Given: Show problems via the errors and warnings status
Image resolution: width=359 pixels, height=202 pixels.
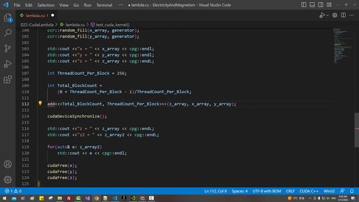Looking at the screenshot, I should point(13,191).
